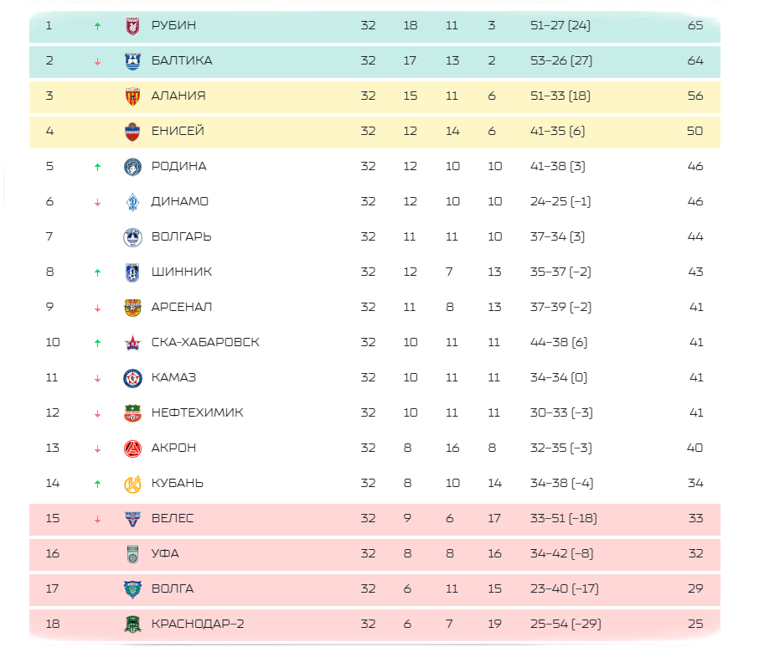Click red down arrow beside Велес
The width and height of the screenshot is (759, 648).
pos(98,520)
